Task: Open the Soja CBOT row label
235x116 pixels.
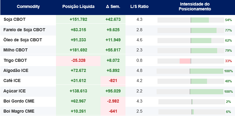Action: [14, 20]
